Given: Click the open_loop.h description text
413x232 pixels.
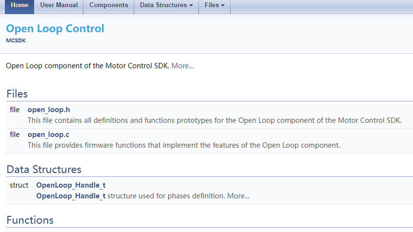Looking at the screenshot, I should tap(215, 120).
